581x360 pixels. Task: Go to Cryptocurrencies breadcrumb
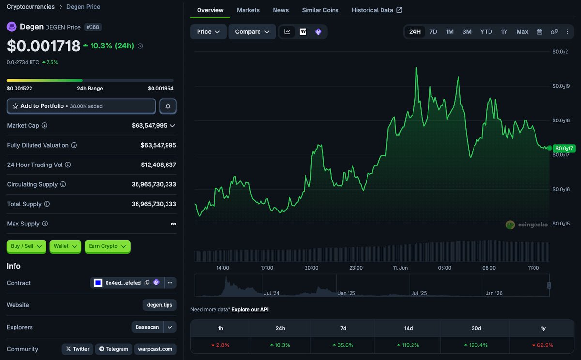[31, 7]
